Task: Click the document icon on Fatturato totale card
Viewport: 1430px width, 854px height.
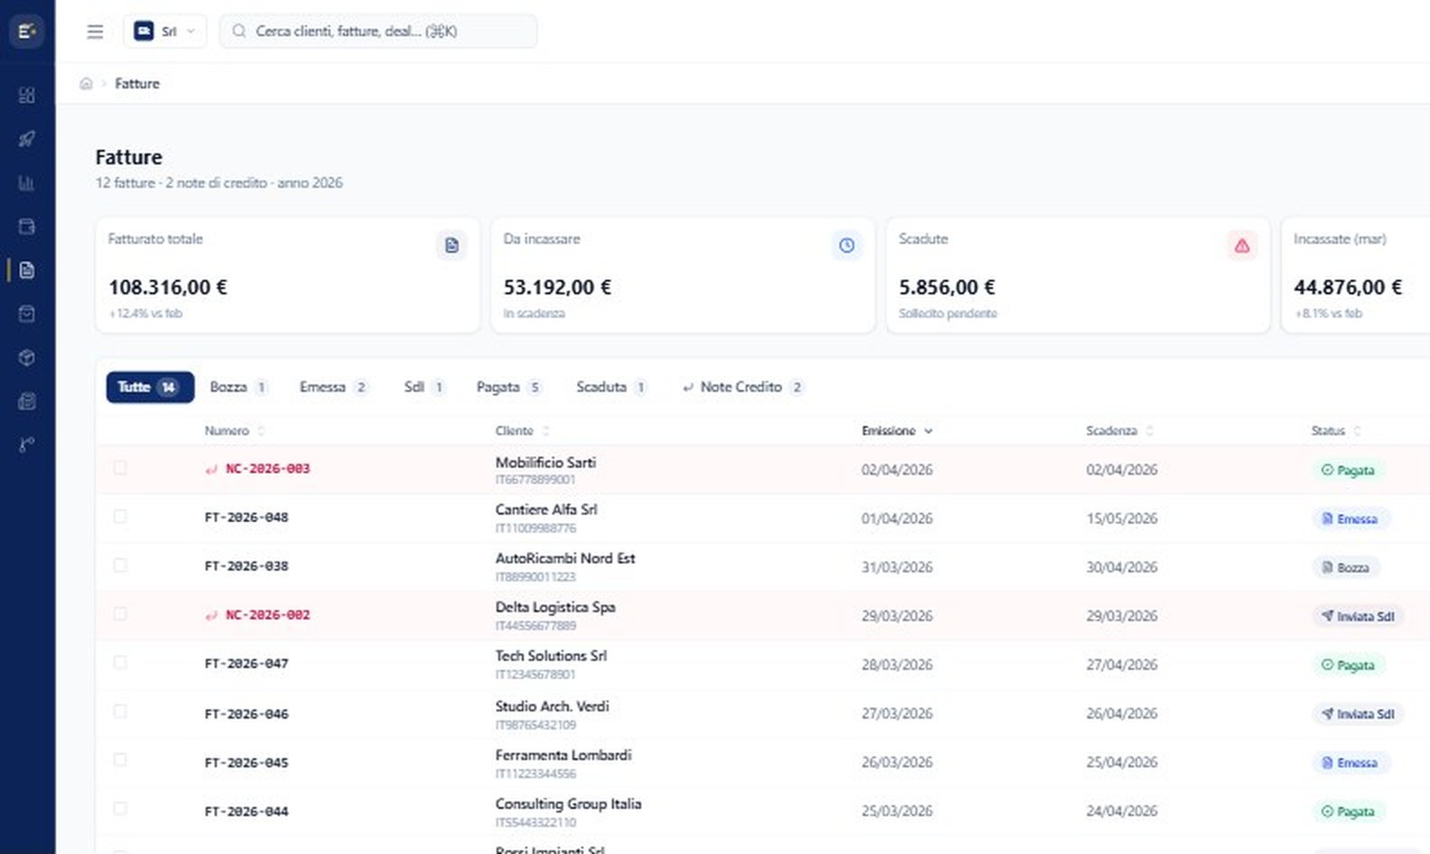Action: point(451,246)
